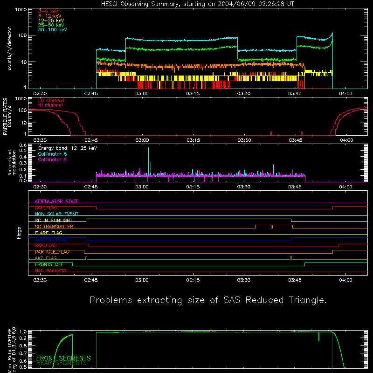Select the red '3-6 keV' legend entry
Image resolution: width=373 pixels, height=373 pixels.
[48, 11]
